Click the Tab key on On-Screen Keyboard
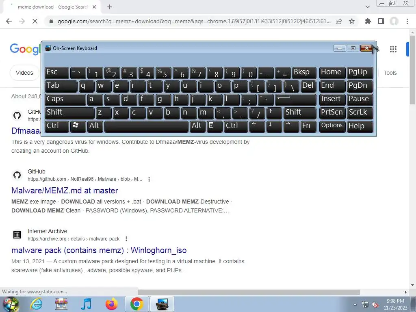The height and width of the screenshot is (312, 416). click(61, 86)
